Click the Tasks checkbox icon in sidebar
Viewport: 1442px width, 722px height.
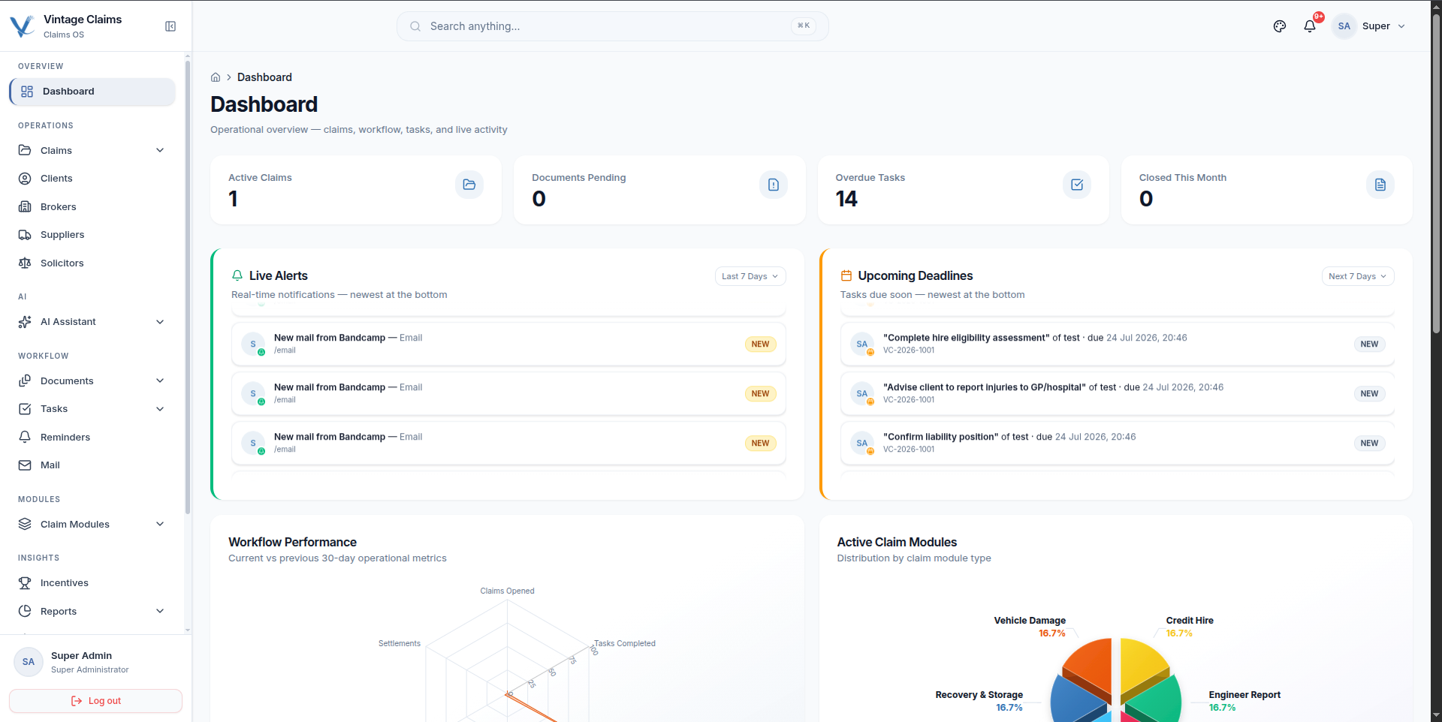(x=25, y=409)
